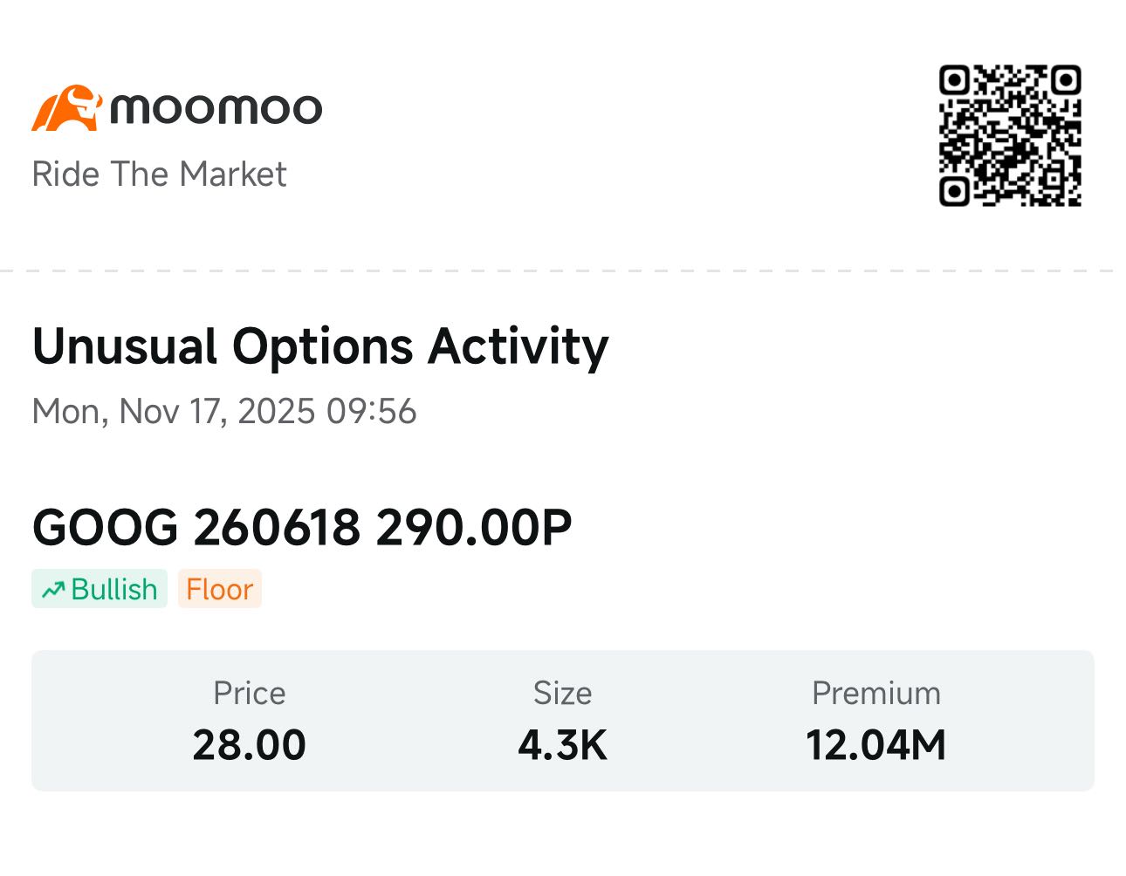1126x876 pixels.
Task: Click the Price label
Action: tap(250, 694)
